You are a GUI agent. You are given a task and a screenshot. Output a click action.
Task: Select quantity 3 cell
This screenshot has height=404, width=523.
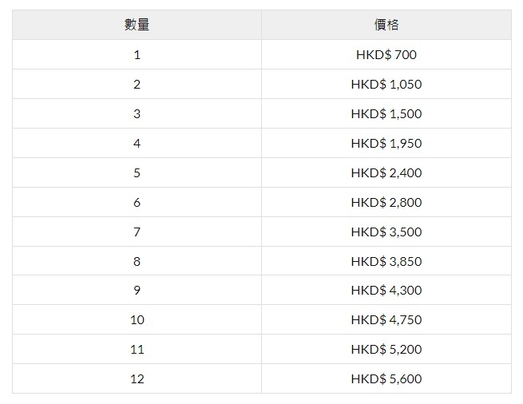pos(137,114)
